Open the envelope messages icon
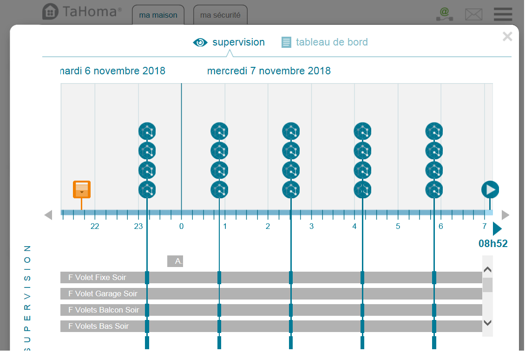Viewport: 525px width, 352px height. [x=473, y=14]
